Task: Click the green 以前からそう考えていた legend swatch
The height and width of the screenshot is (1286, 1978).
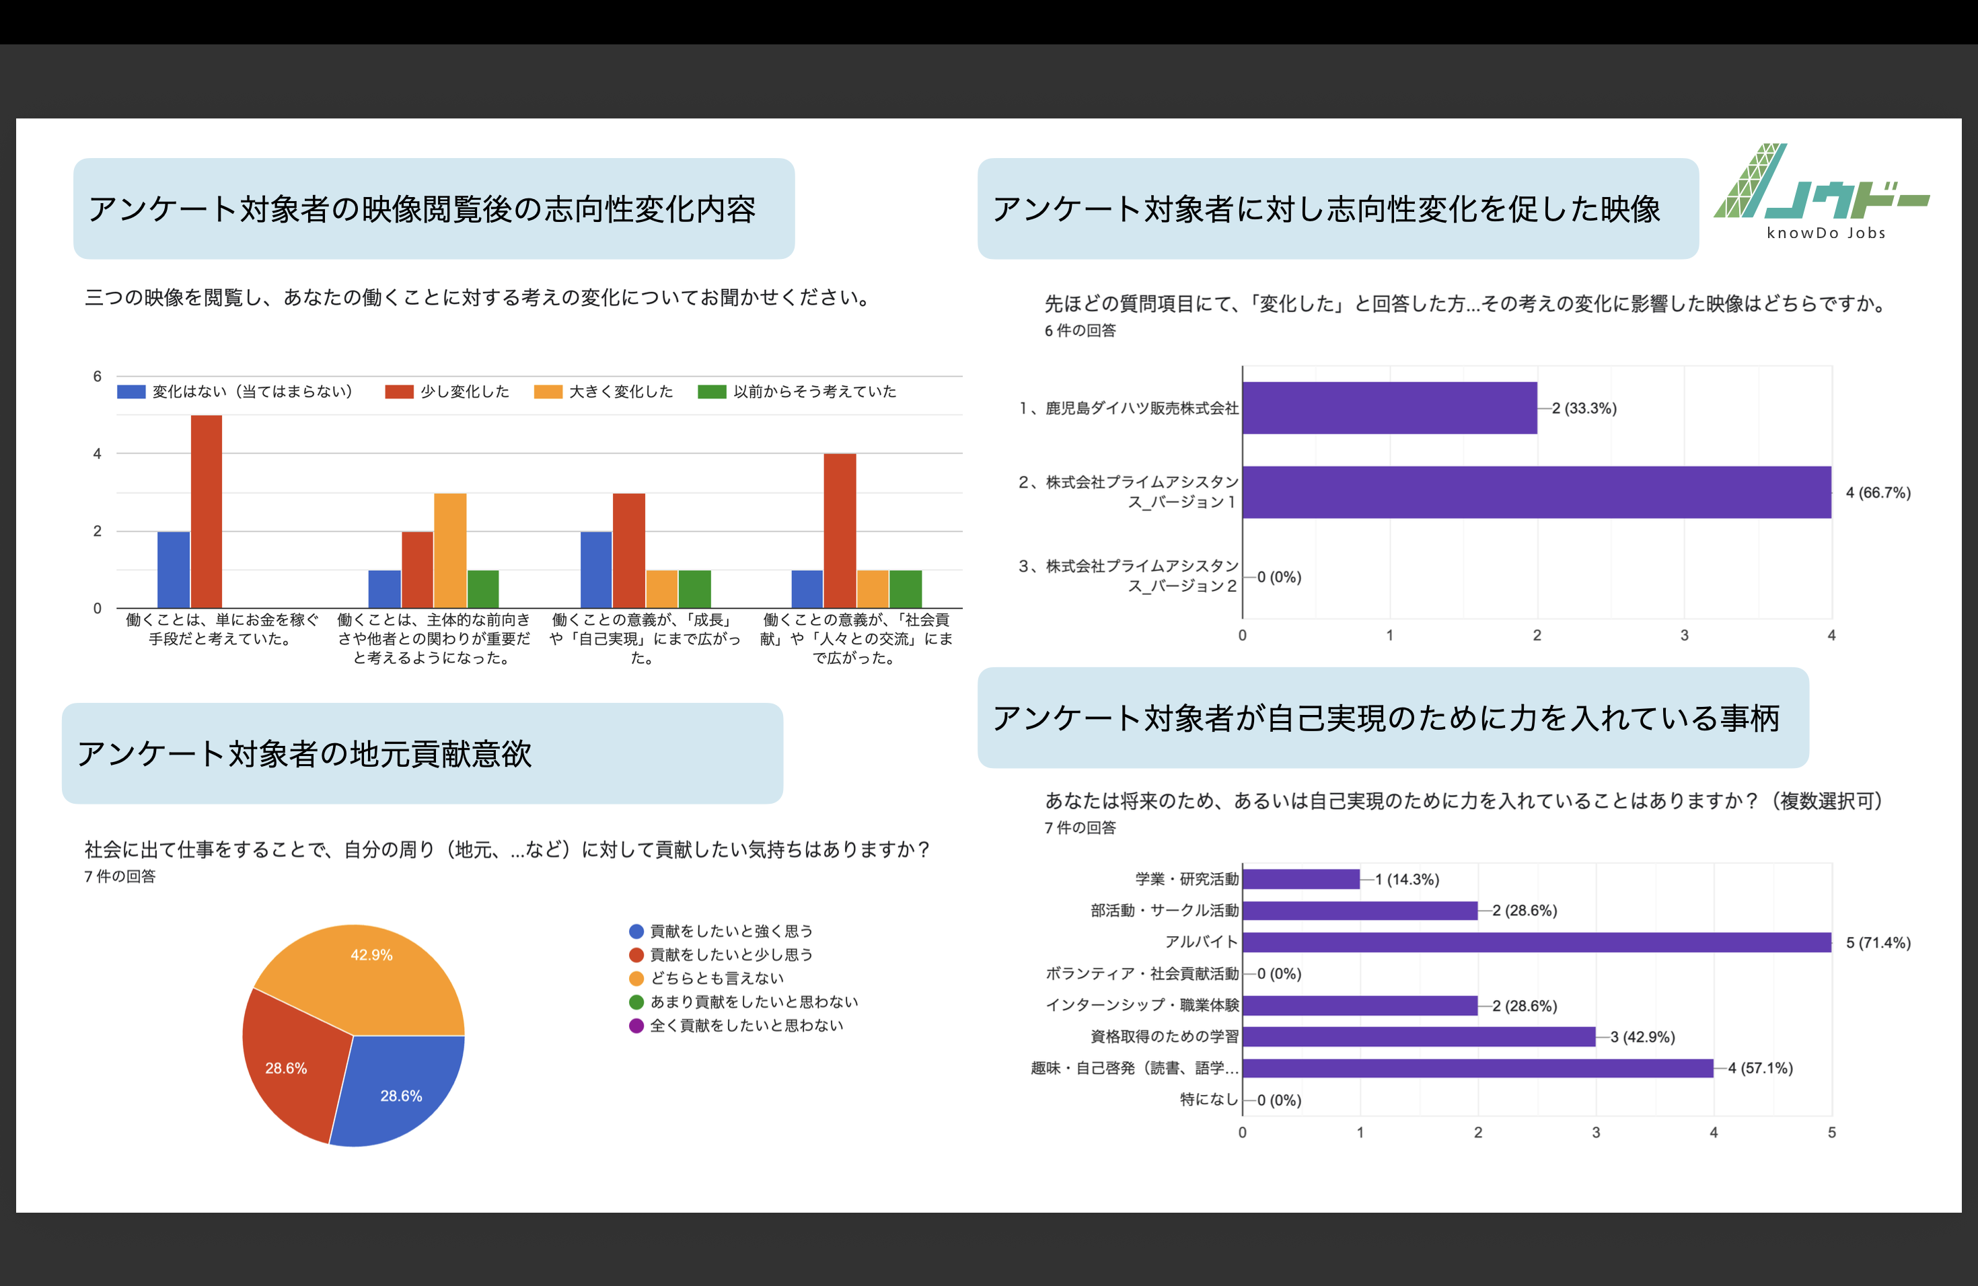Action: click(x=711, y=391)
